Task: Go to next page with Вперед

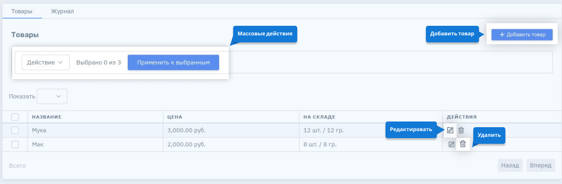Action: point(541,166)
